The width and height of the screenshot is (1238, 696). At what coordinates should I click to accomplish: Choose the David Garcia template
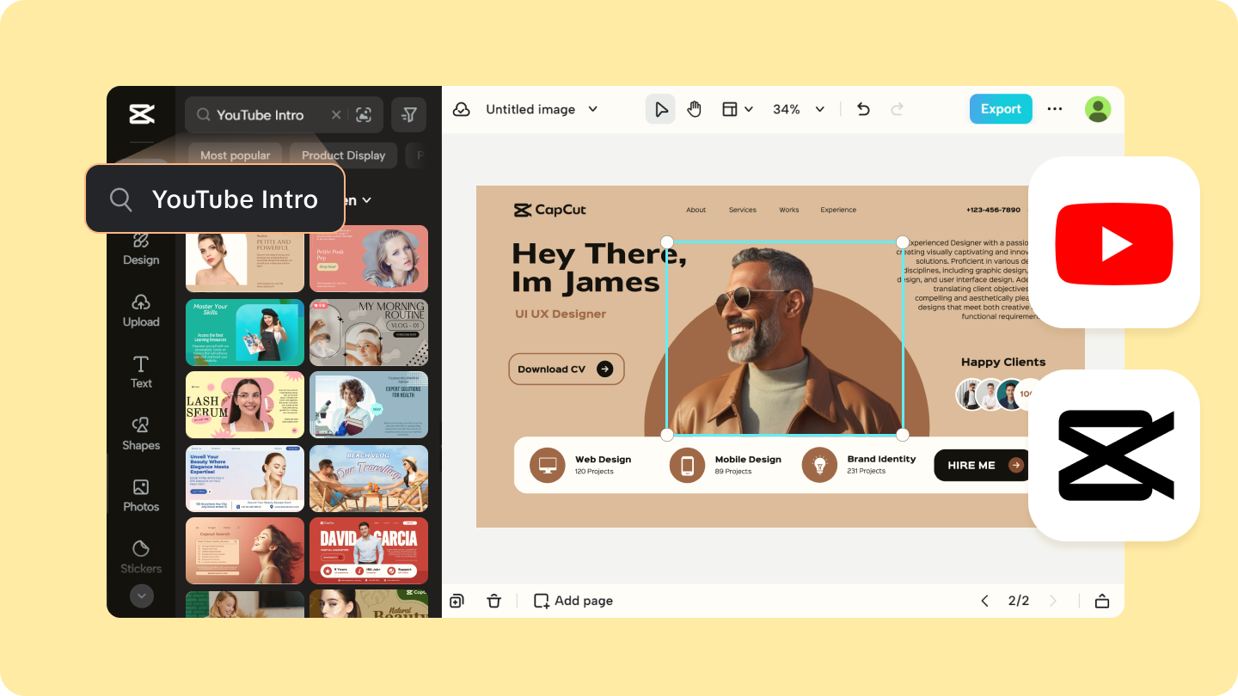pyautogui.click(x=369, y=551)
